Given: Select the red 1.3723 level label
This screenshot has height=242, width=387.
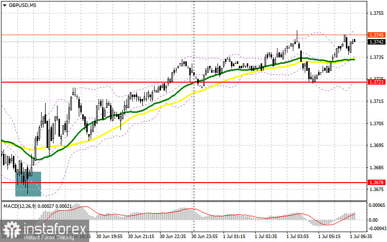Looking at the screenshot, I should coord(377,82).
